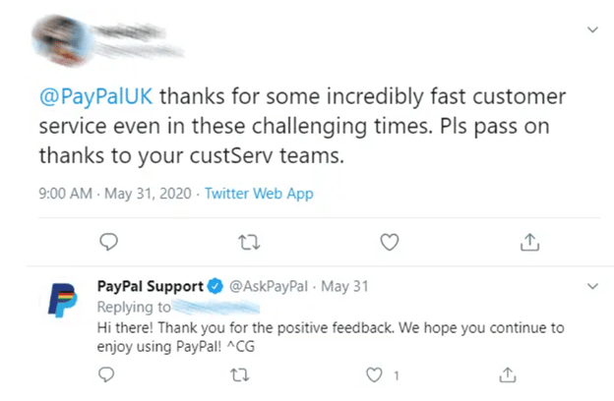Viewport: 614px width, 401px height.
Task: Retweet the main customer service tweet
Action: 249,241
